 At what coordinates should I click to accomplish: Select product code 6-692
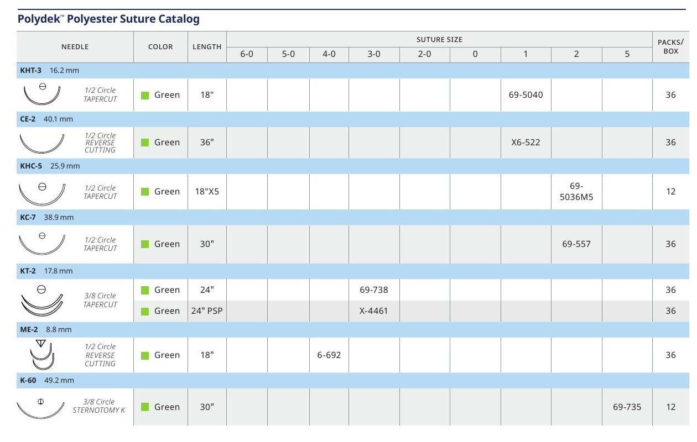329,355
